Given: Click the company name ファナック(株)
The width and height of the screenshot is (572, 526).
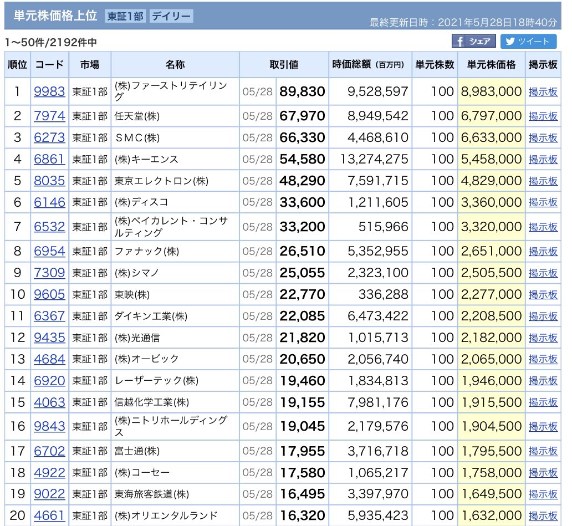Looking at the screenshot, I should tap(147, 251).
